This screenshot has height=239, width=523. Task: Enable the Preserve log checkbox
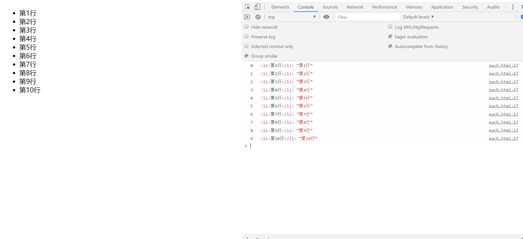click(x=246, y=36)
